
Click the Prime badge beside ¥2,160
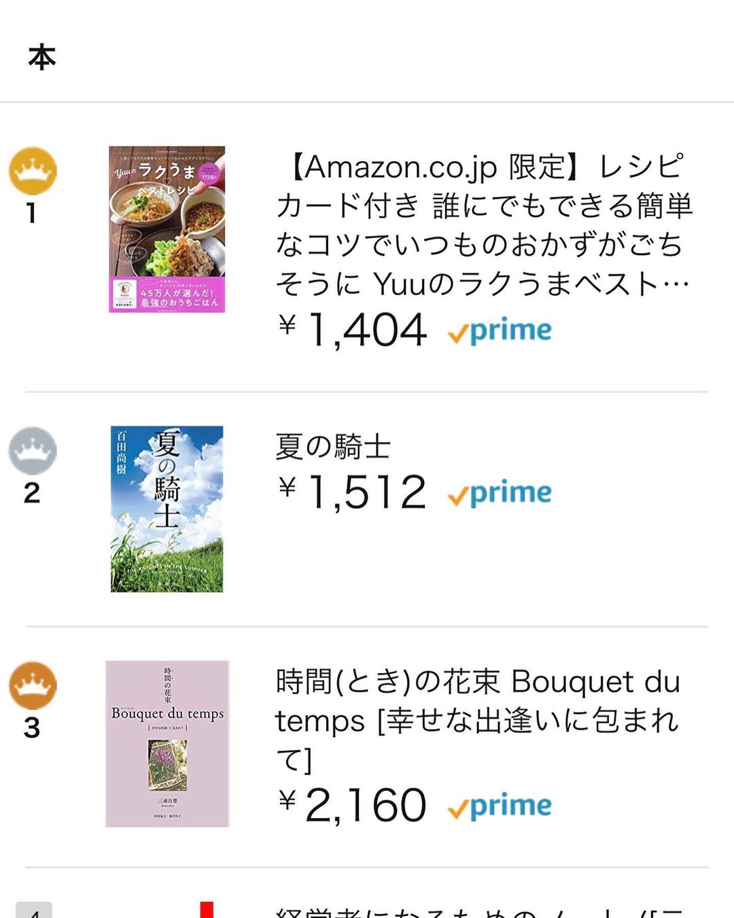500,806
